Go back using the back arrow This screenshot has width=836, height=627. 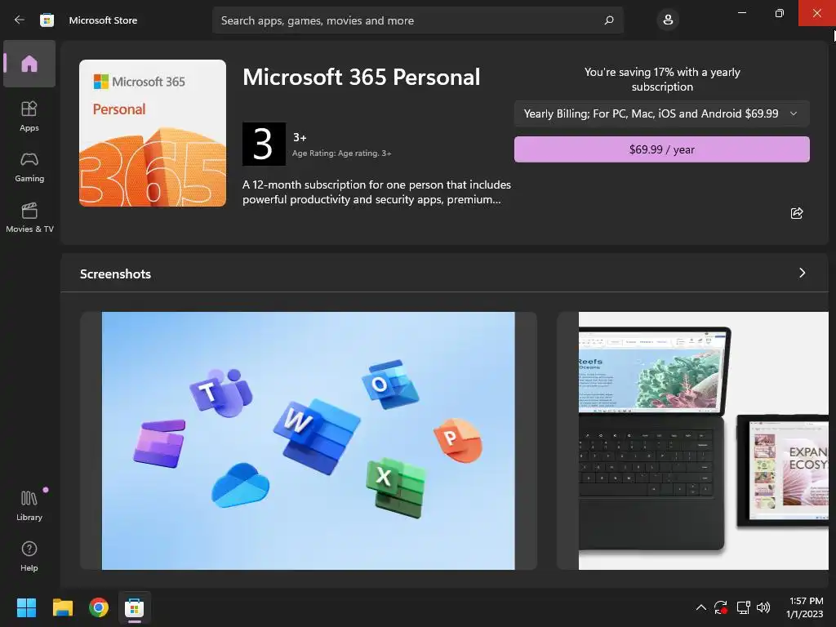tap(20, 20)
